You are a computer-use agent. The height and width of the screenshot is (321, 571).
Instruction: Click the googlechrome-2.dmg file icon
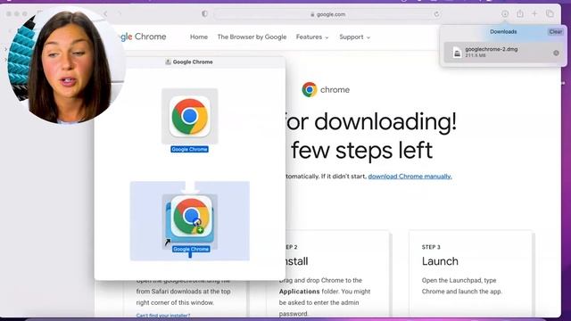pos(457,53)
